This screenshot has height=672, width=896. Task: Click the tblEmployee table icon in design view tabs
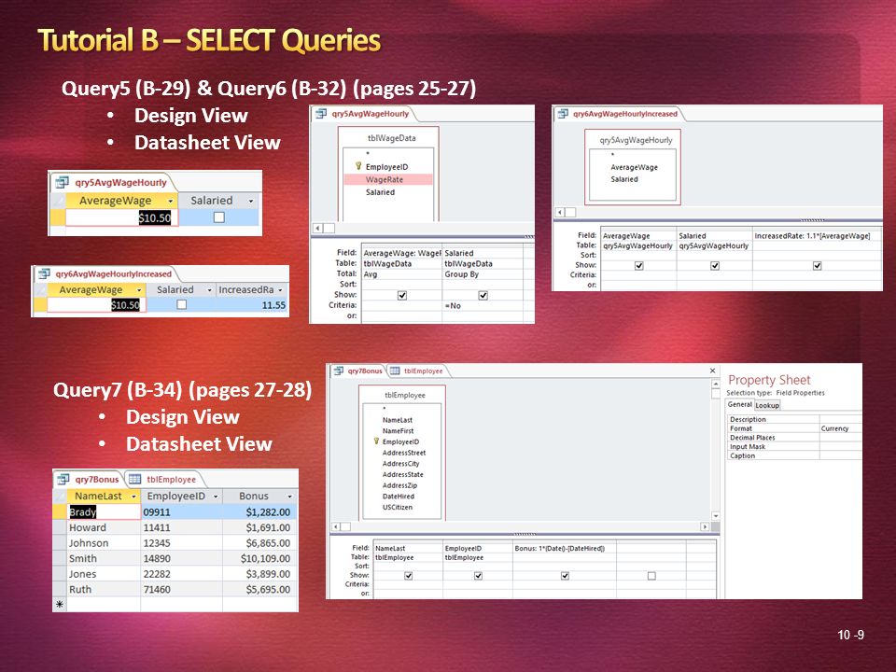[395, 371]
